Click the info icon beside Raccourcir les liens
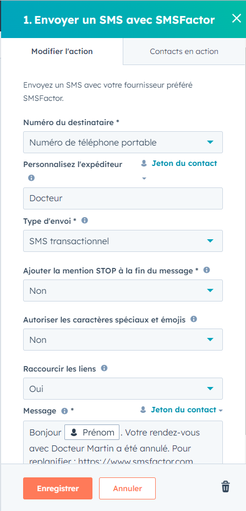 point(104,368)
